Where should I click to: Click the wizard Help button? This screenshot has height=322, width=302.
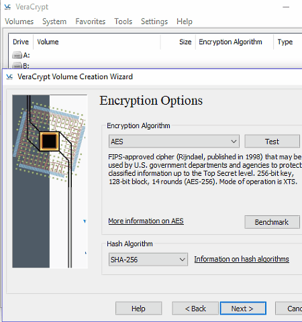click(138, 309)
